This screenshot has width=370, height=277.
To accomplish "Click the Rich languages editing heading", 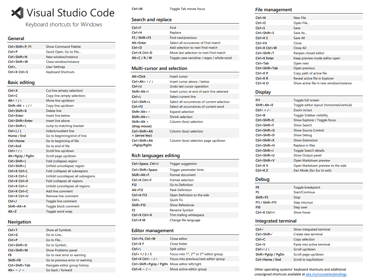I will (155, 155).
